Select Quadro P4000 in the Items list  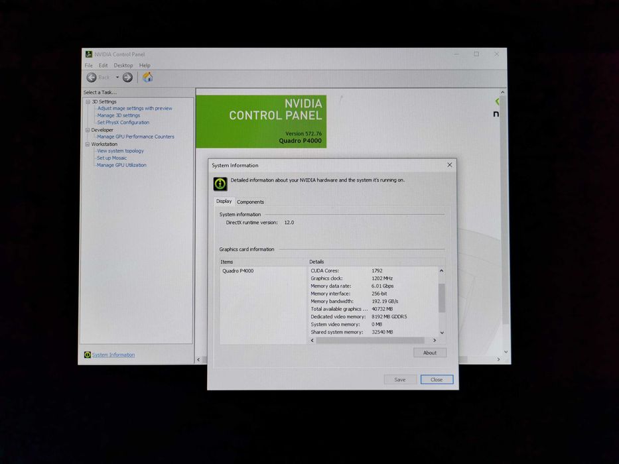238,270
